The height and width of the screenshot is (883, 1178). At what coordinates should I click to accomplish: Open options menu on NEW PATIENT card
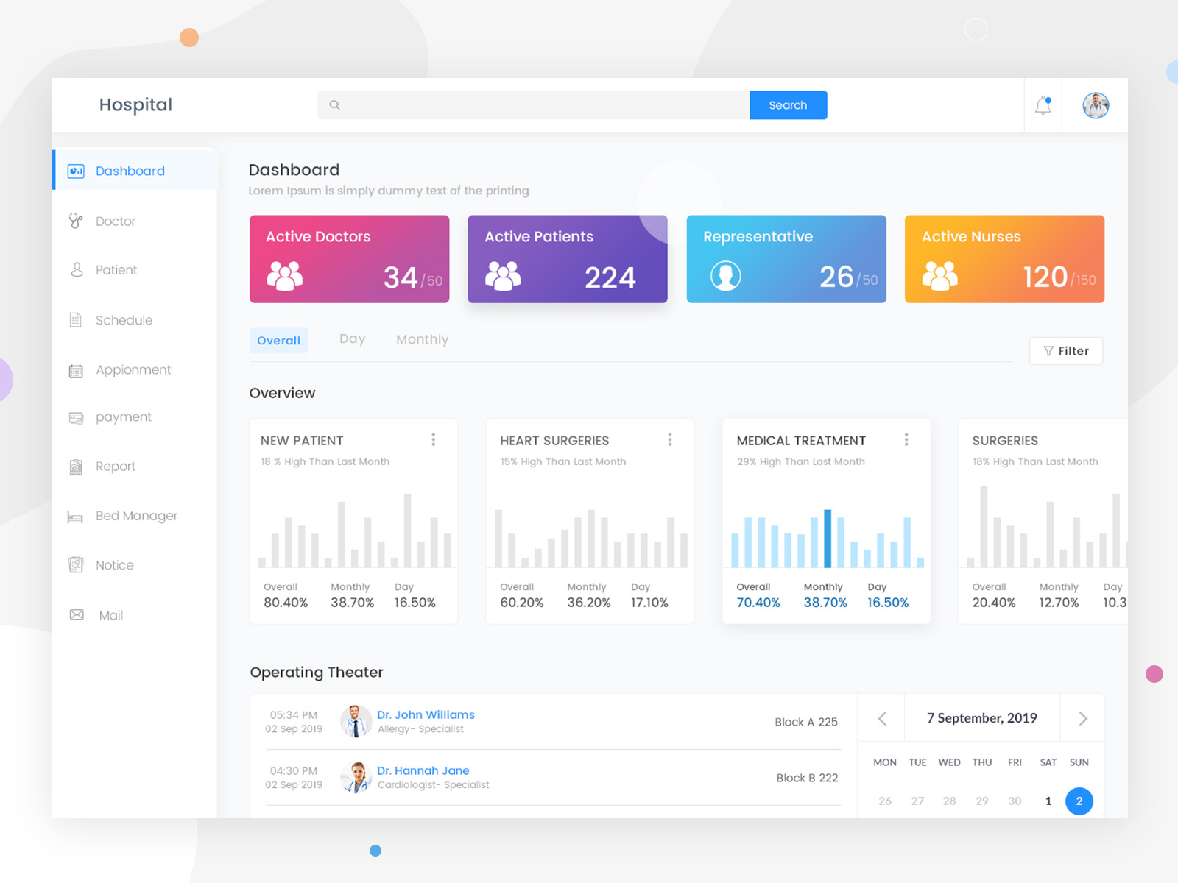point(434,439)
